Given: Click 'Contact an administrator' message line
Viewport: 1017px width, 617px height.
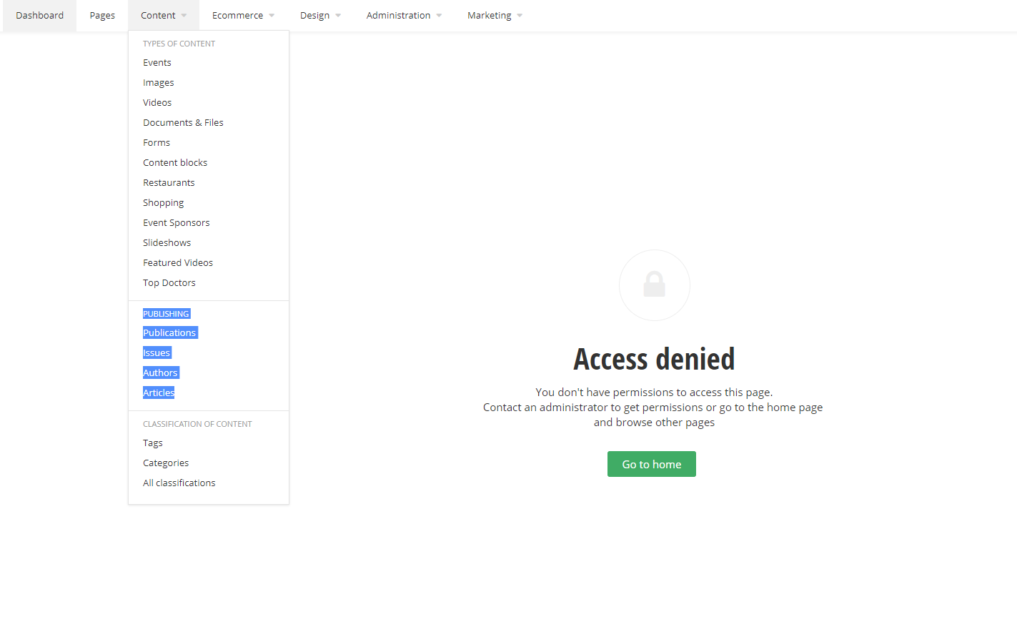Looking at the screenshot, I should pyautogui.click(x=653, y=408).
